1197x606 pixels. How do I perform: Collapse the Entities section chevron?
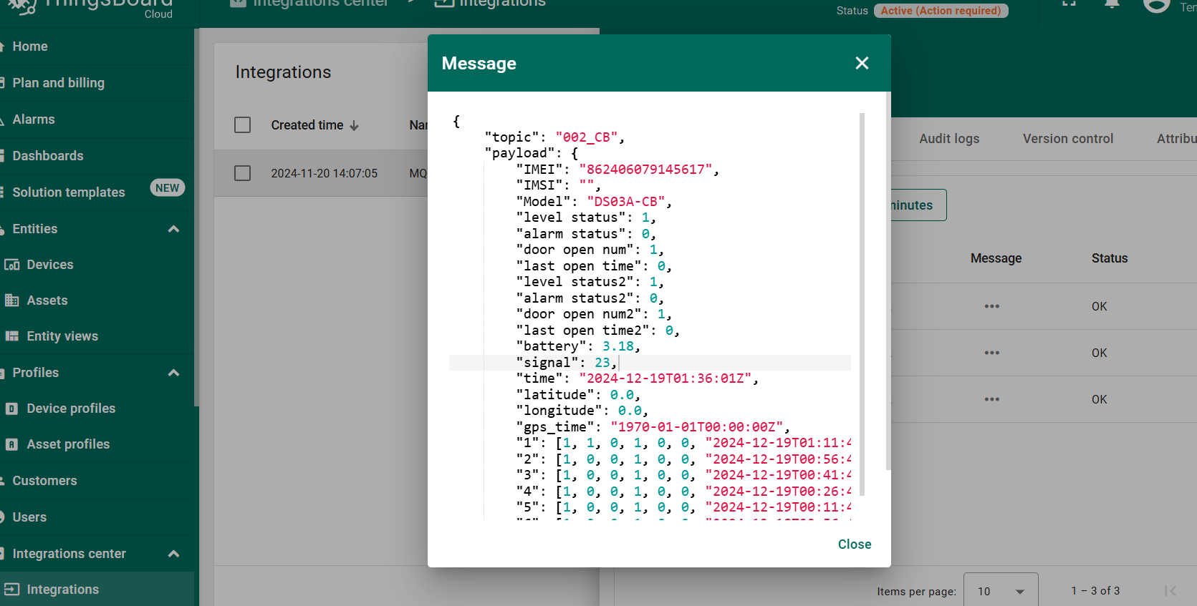point(173,229)
